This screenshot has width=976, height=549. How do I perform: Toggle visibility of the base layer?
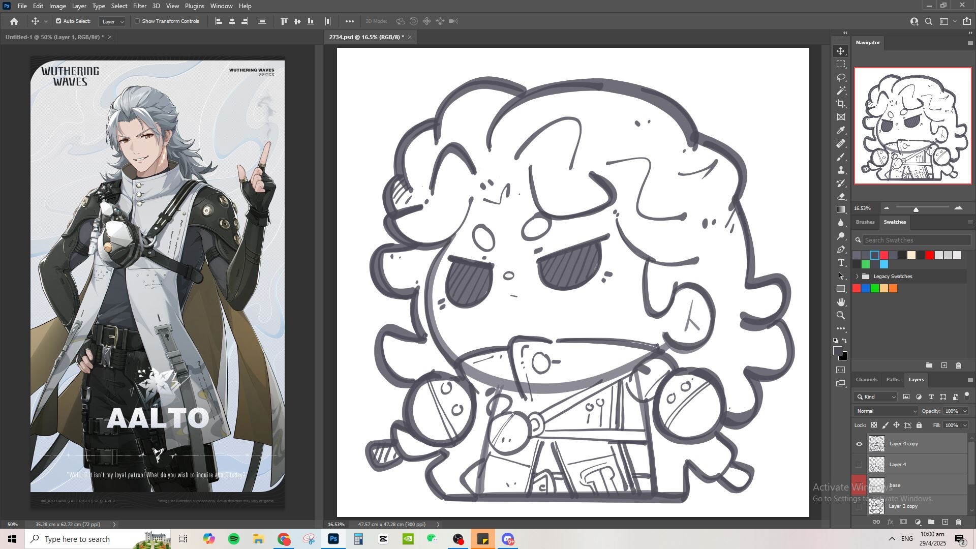click(859, 485)
